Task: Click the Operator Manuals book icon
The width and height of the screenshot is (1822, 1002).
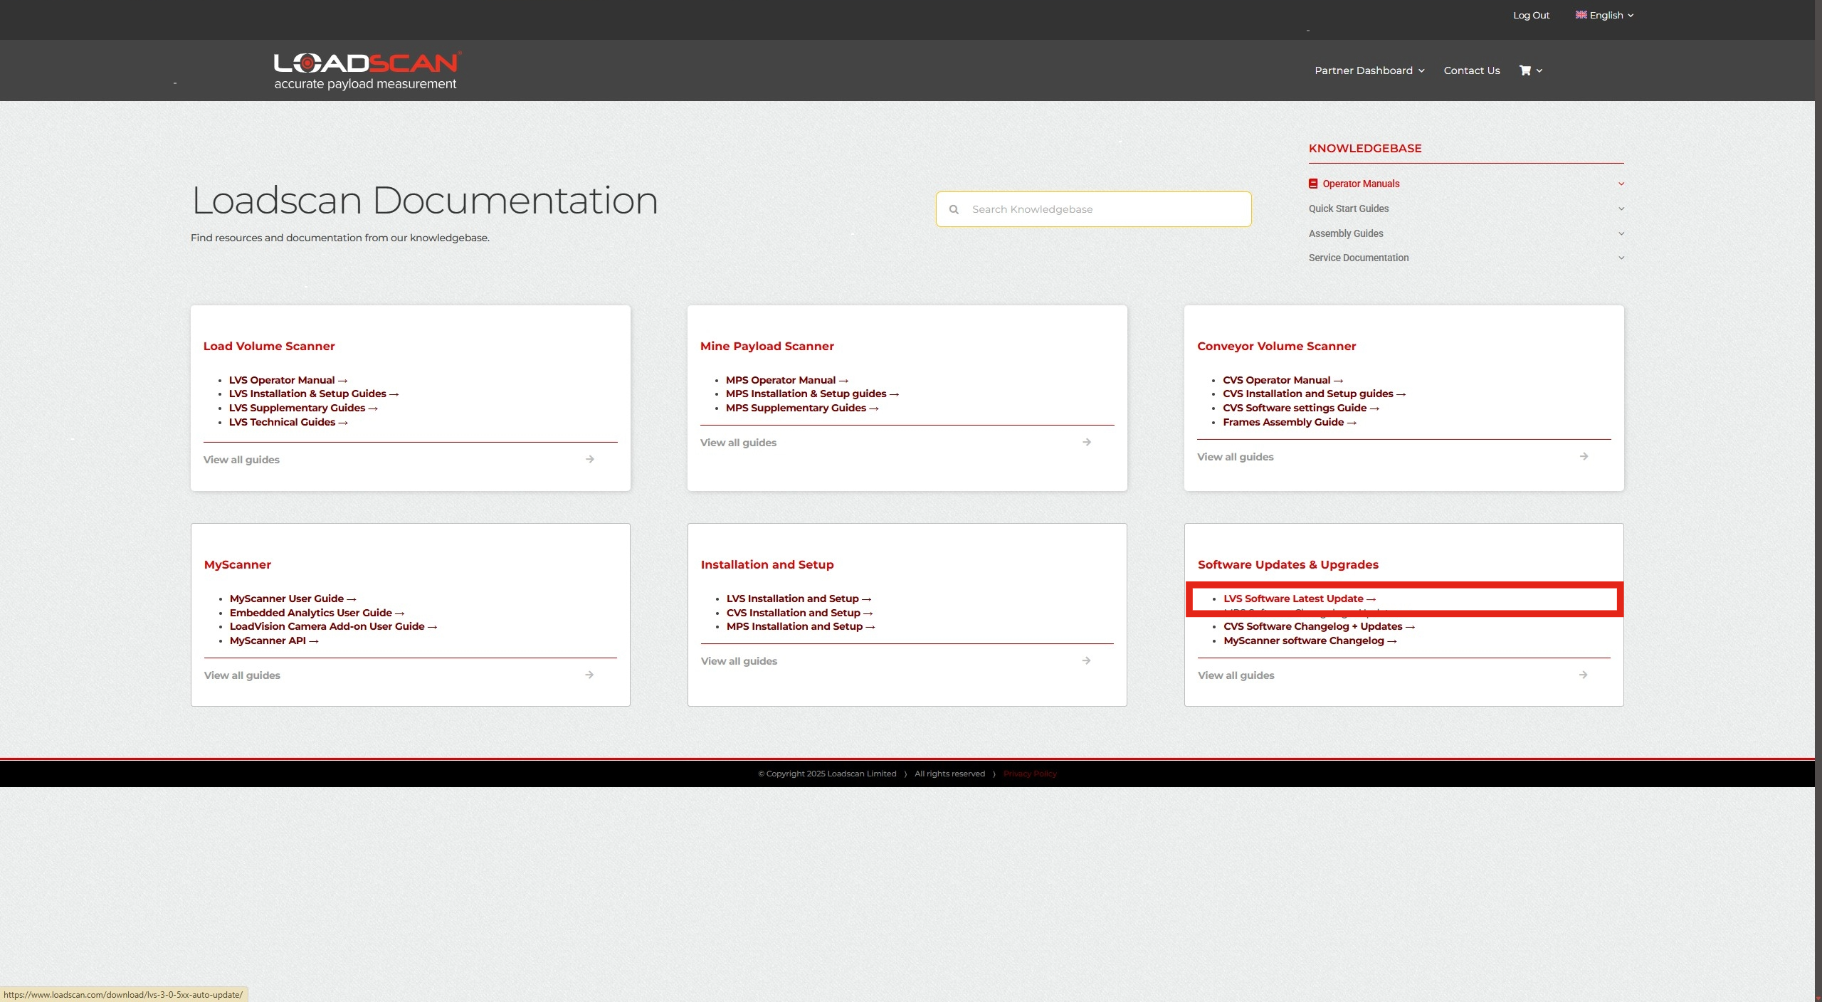Action: click(1313, 184)
